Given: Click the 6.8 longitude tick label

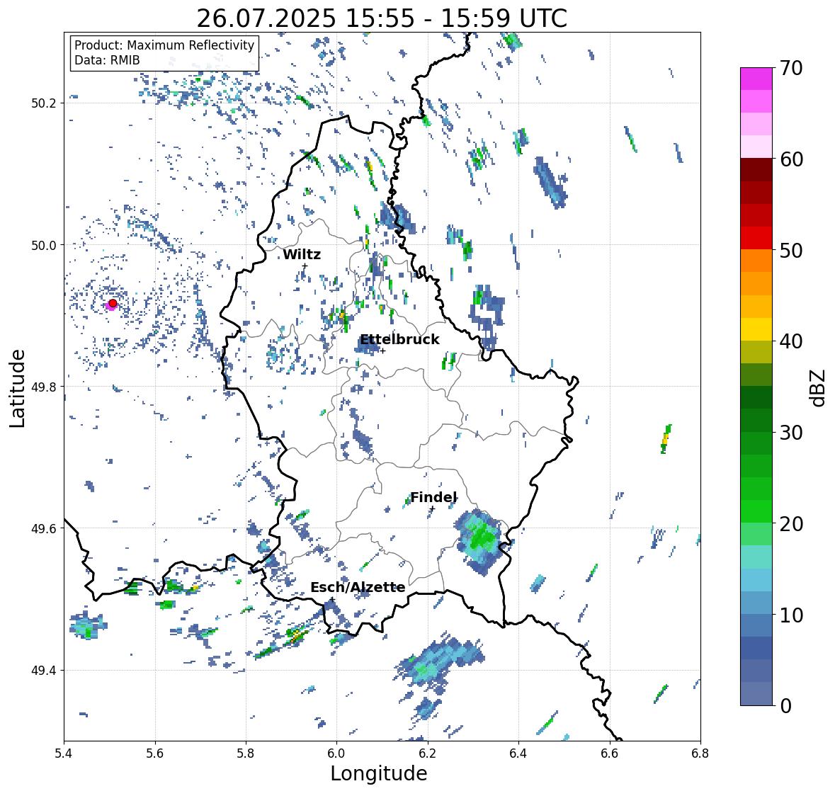Looking at the screenshot, I should pos(700,753).
